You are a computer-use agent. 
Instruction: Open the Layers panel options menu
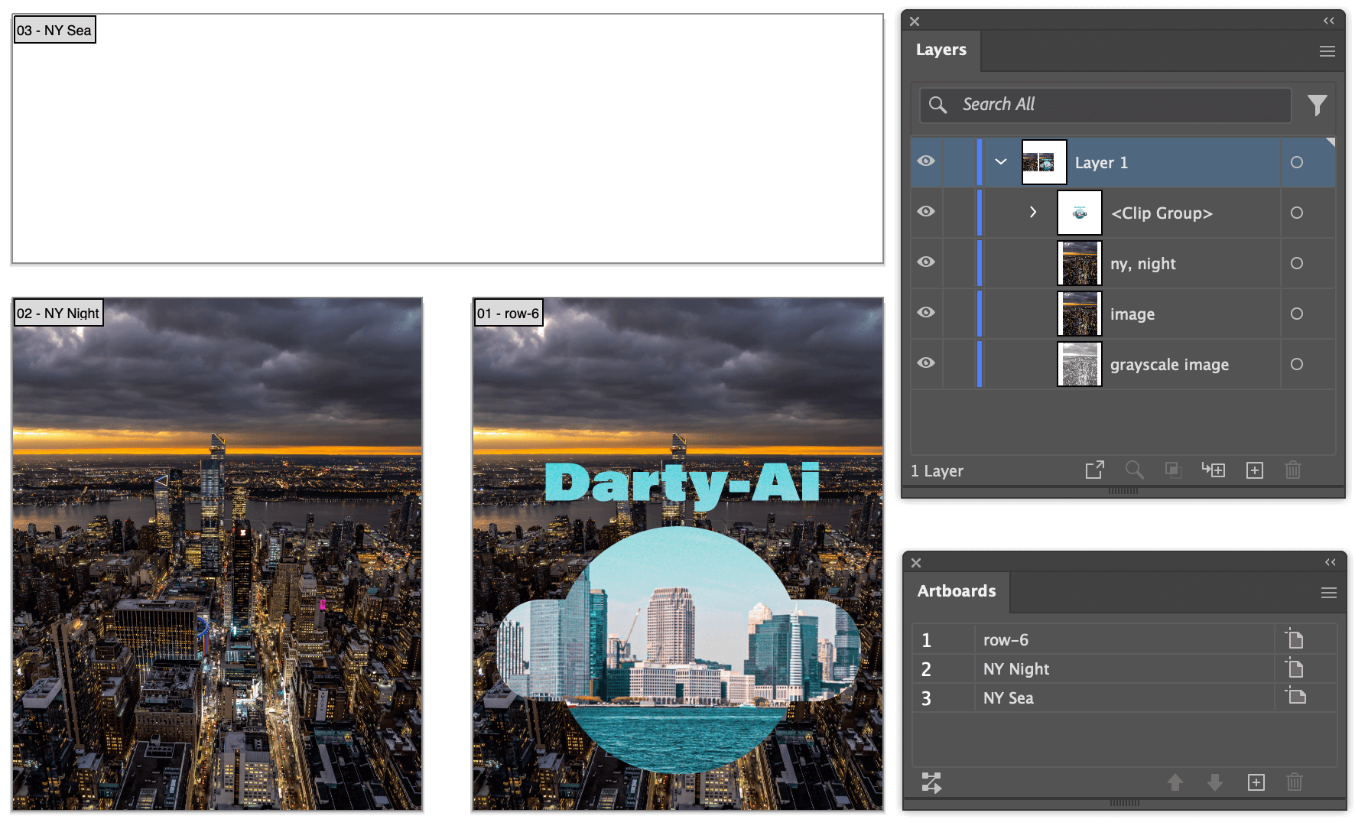click(1327, 51)
